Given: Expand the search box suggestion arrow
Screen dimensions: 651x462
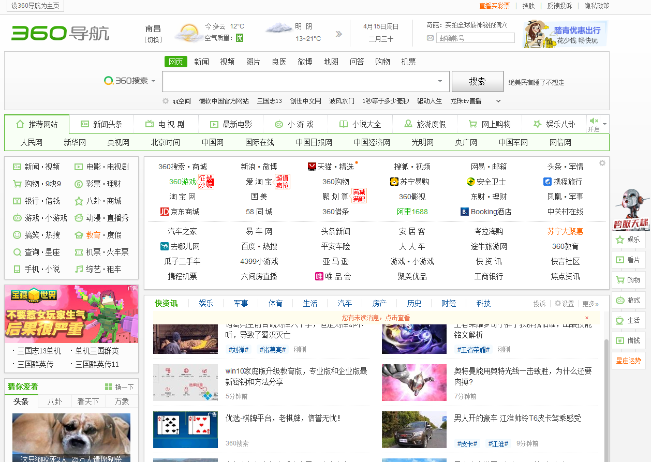Looking at the screenshot, I should pos(440,81).
